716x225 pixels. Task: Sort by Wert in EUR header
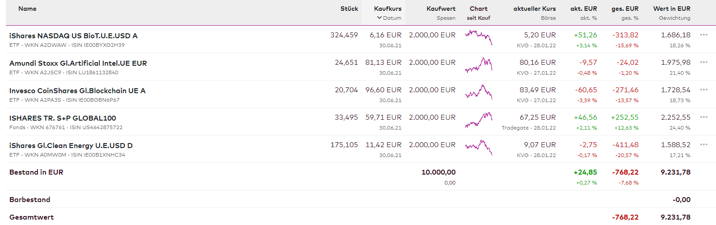point(671,9)
